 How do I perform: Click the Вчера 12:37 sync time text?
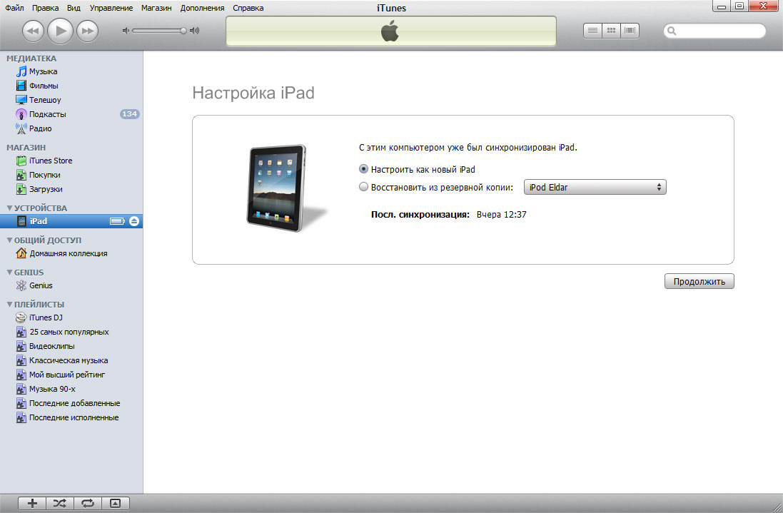(x=501, y=215)
